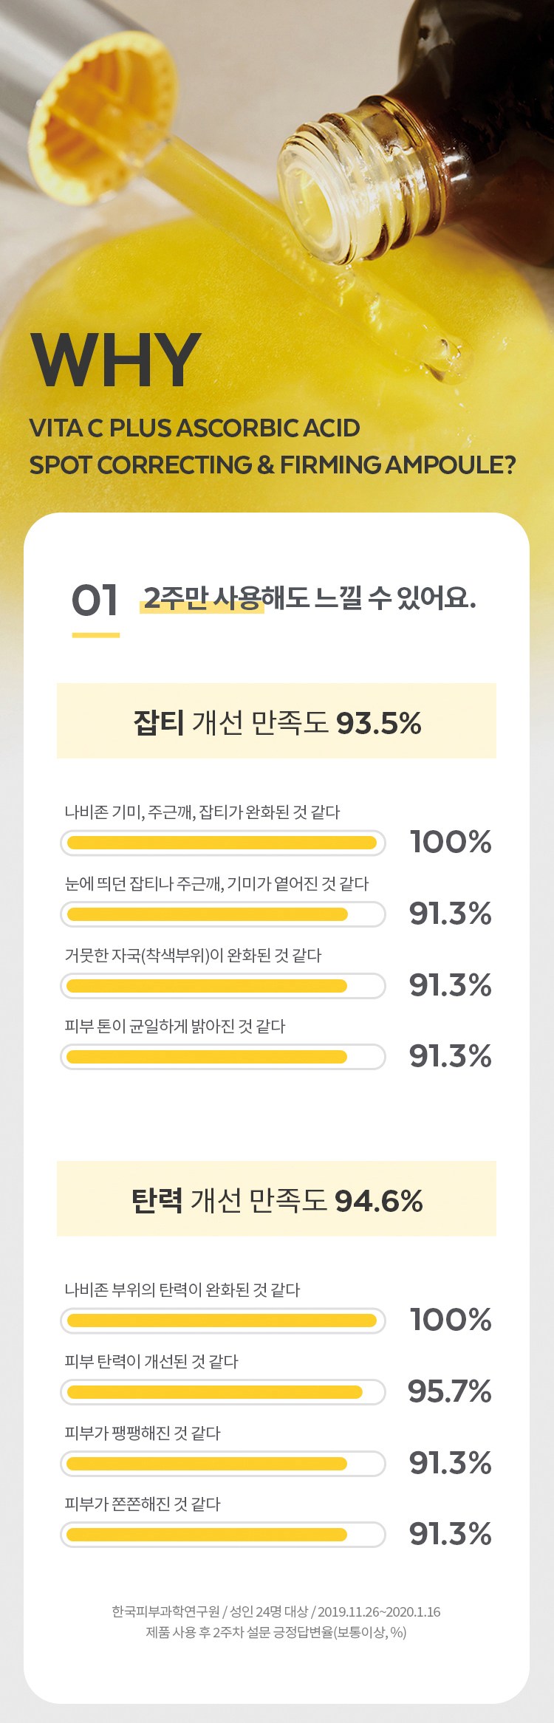The image size is (554, 1723).
Task: Click progress bar under 나비존 기미, 주근깨, 잡티가 완화된
Action: [222, 843]
